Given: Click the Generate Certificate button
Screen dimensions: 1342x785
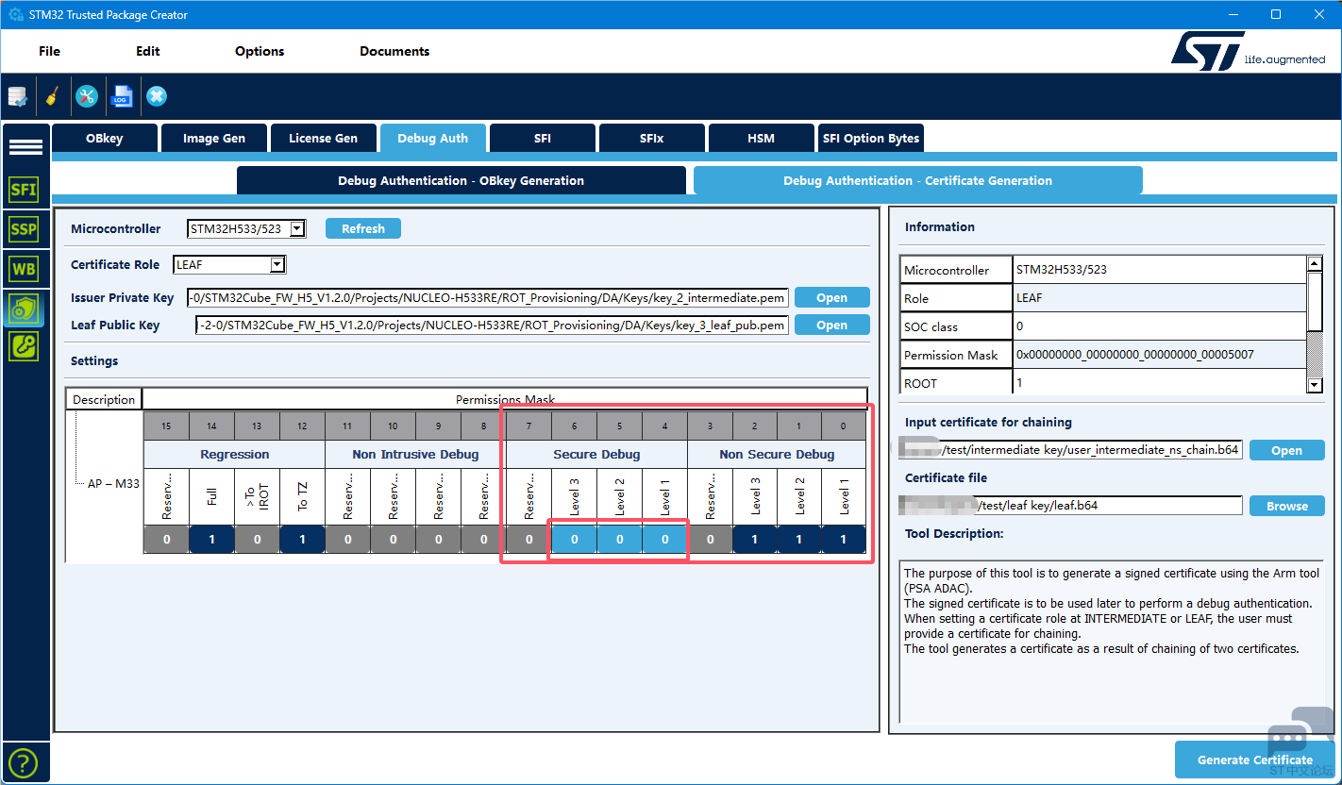Looking at the screenshot, I should pyautogui.click(x=1255, y=760).
